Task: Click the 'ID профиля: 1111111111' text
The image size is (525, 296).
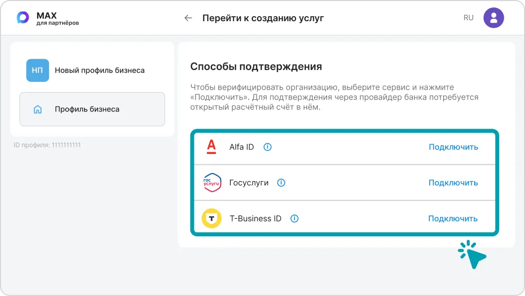Action: [x=47, y=145]
